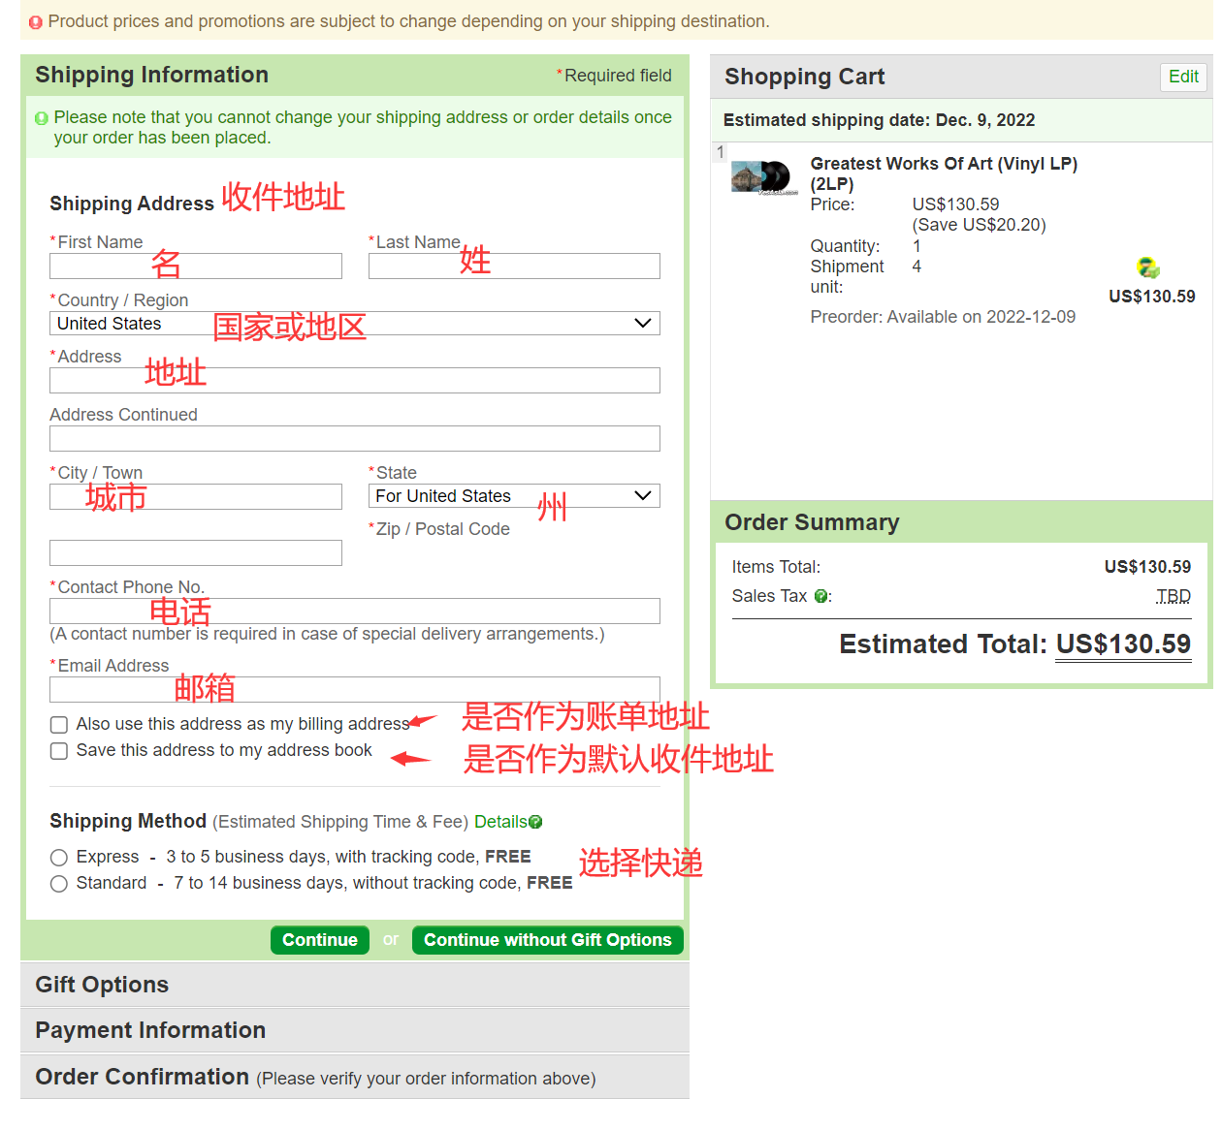Click the Greatest Works Of Art album thumbnail
Image resolution: width=1222 pixels, height=1130 pixels.
[x=759, y=177]
